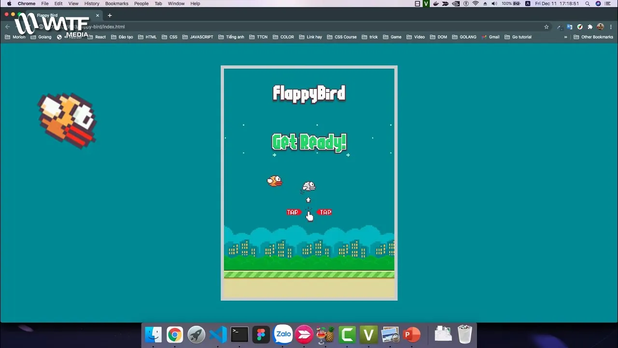618x348 pixels.
Task: Open the volume control in menu bar
Action: pyautogui.click(x=494, y=3)
